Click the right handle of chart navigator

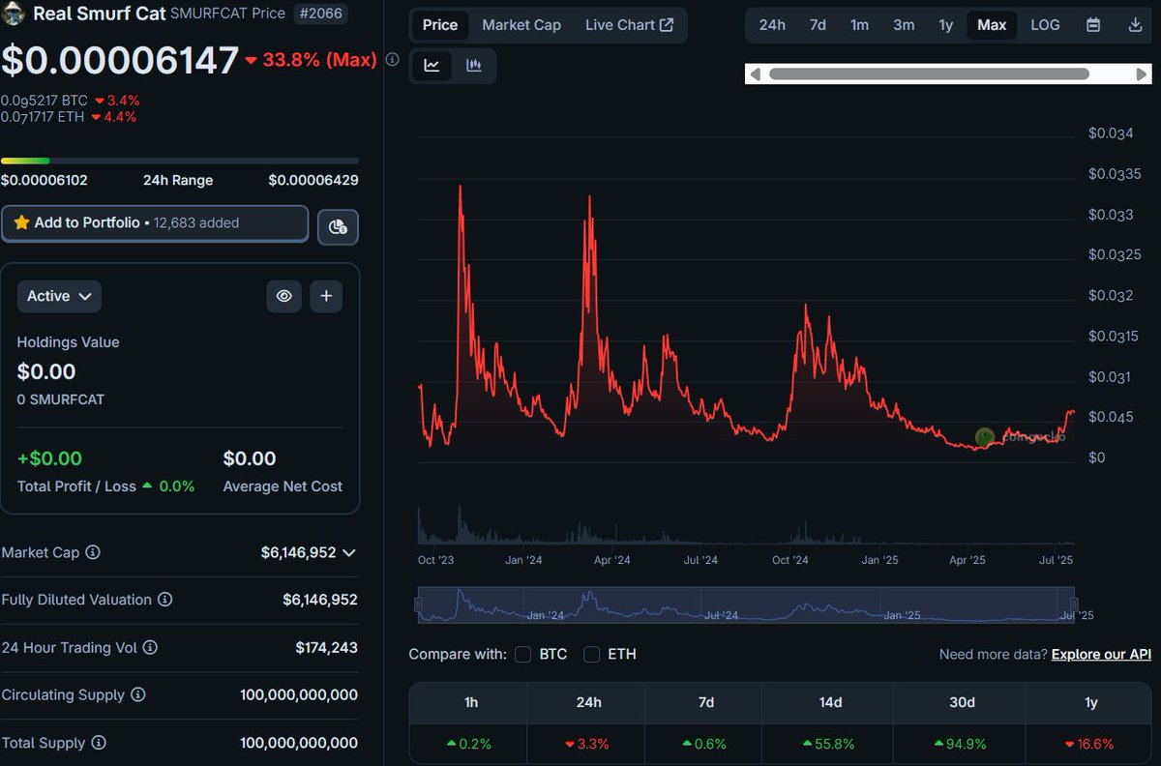(1073, 604)
